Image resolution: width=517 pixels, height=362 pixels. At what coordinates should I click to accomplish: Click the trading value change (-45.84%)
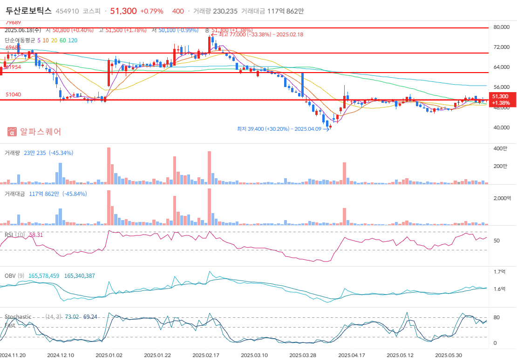coord(75,194)
